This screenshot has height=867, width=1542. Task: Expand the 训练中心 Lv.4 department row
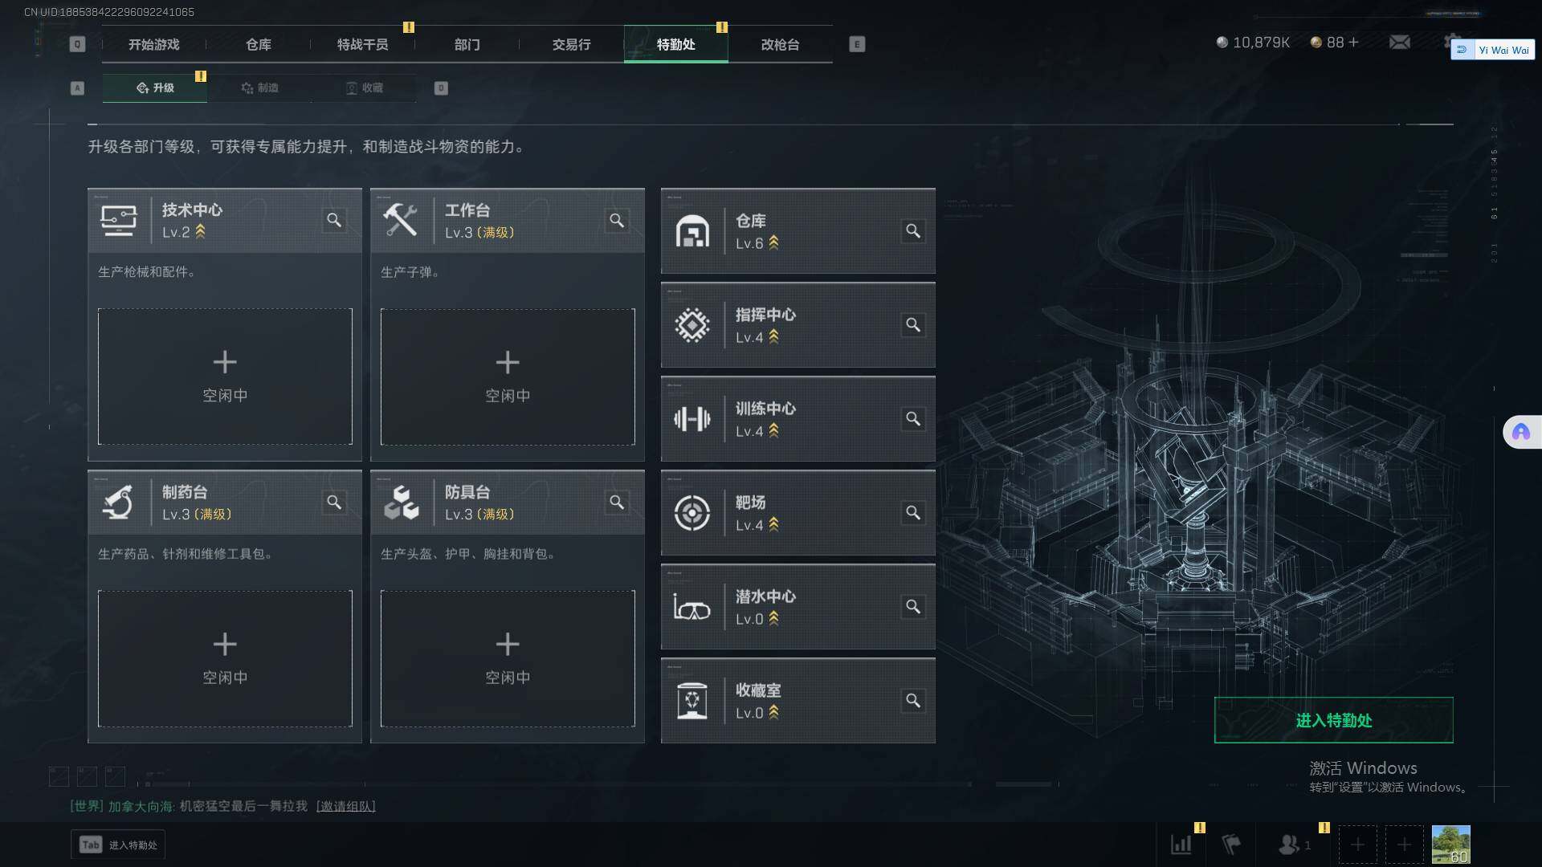(x=798, y=419)
